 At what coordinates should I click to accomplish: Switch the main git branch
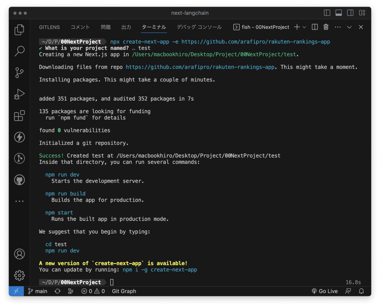tap(38, 291)
